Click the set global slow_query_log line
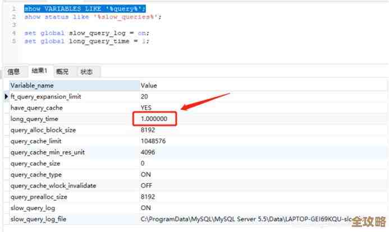The image size is (389, 232). click(86, 33)
